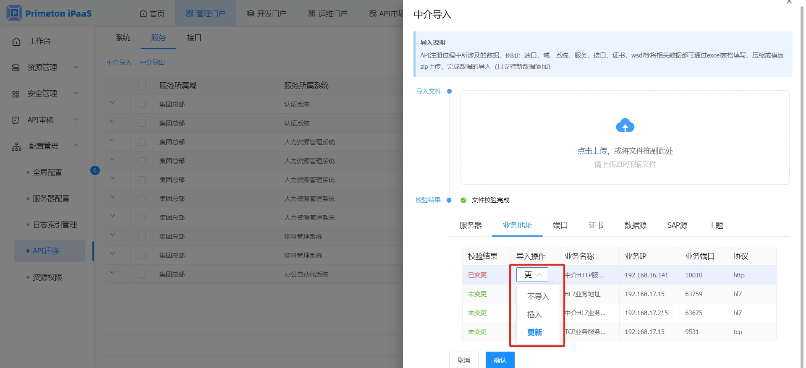Click the 确认 button

coord(500,360)
